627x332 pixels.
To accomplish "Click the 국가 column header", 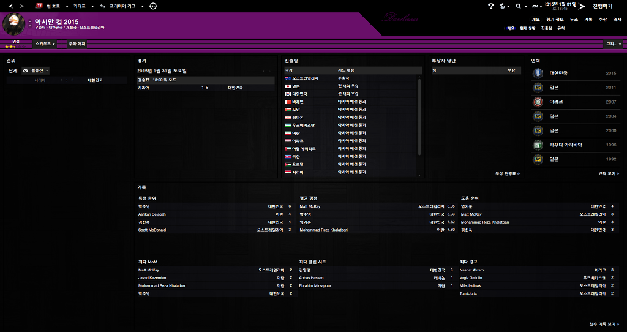I will [289, 70].
